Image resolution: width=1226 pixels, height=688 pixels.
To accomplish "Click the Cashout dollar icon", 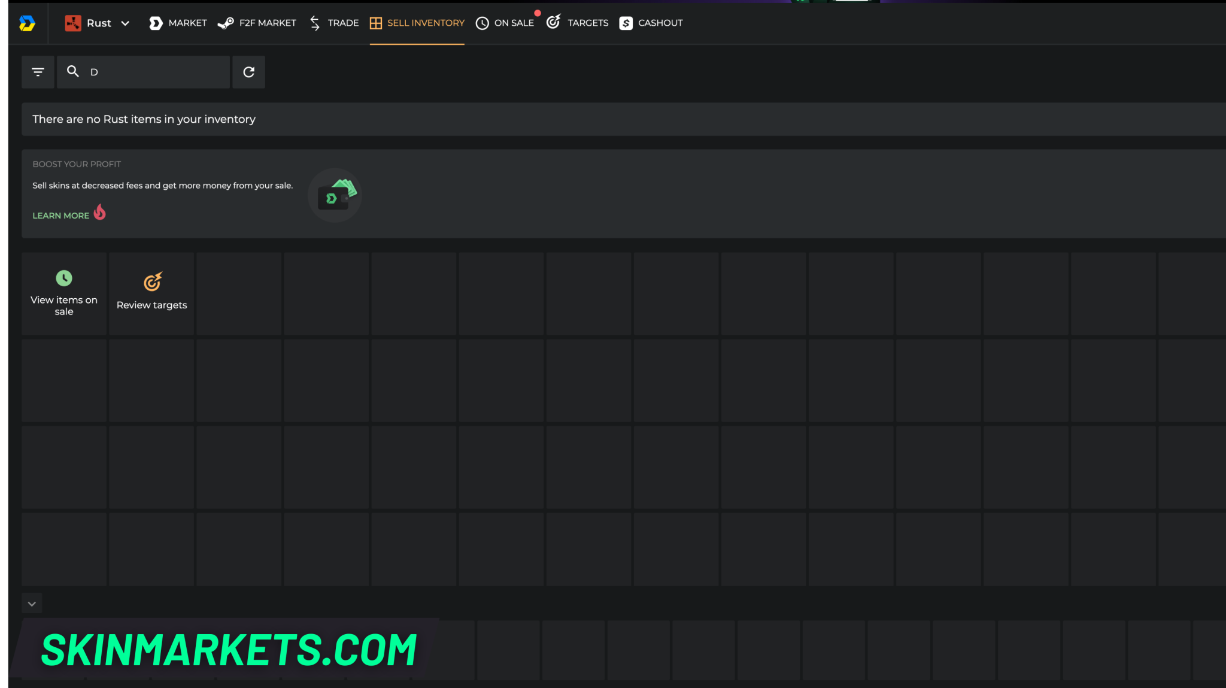I will coord(626,23).
